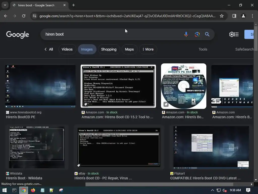Open Amazon Hirens Boot CD 15.2 Tool link
Viewport: 258px width, 194px height.
(117, 117)
